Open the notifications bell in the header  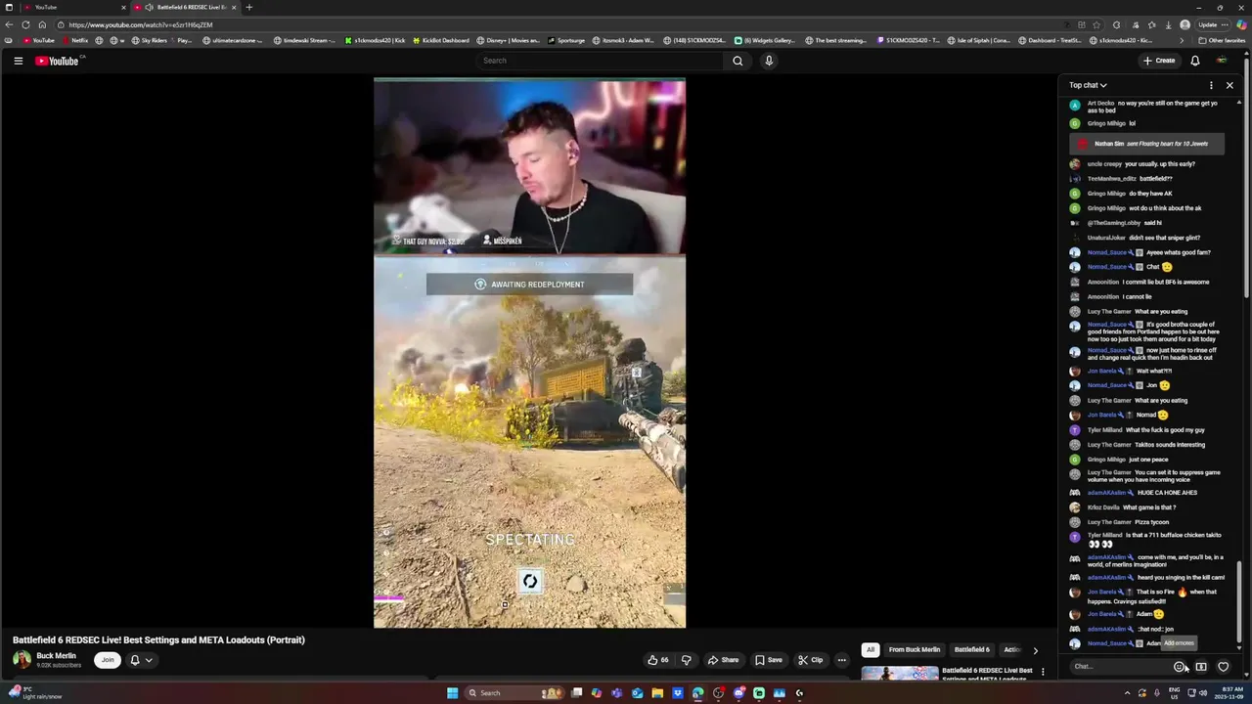1195,61
